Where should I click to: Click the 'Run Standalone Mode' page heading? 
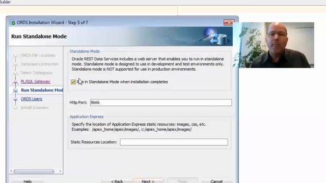coord(39,36)
